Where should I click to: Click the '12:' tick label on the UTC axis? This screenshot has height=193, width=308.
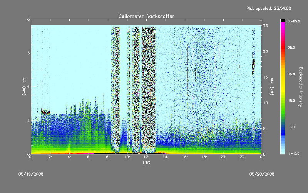coord(147,157)
